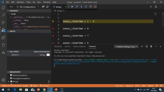The image size is (164, 92).
Task: Step Into in the debug toolbar
Action: point(81,7)
